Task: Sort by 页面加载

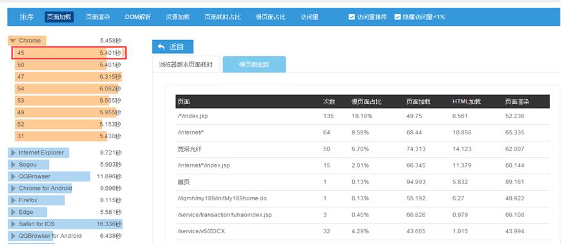Action: tap(59, 17)
